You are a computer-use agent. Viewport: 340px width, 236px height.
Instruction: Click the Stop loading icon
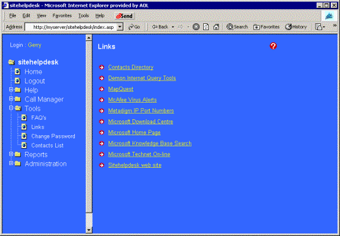(196, 27)
